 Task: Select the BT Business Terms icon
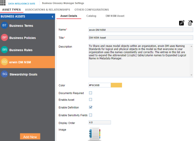coord(4,25)
